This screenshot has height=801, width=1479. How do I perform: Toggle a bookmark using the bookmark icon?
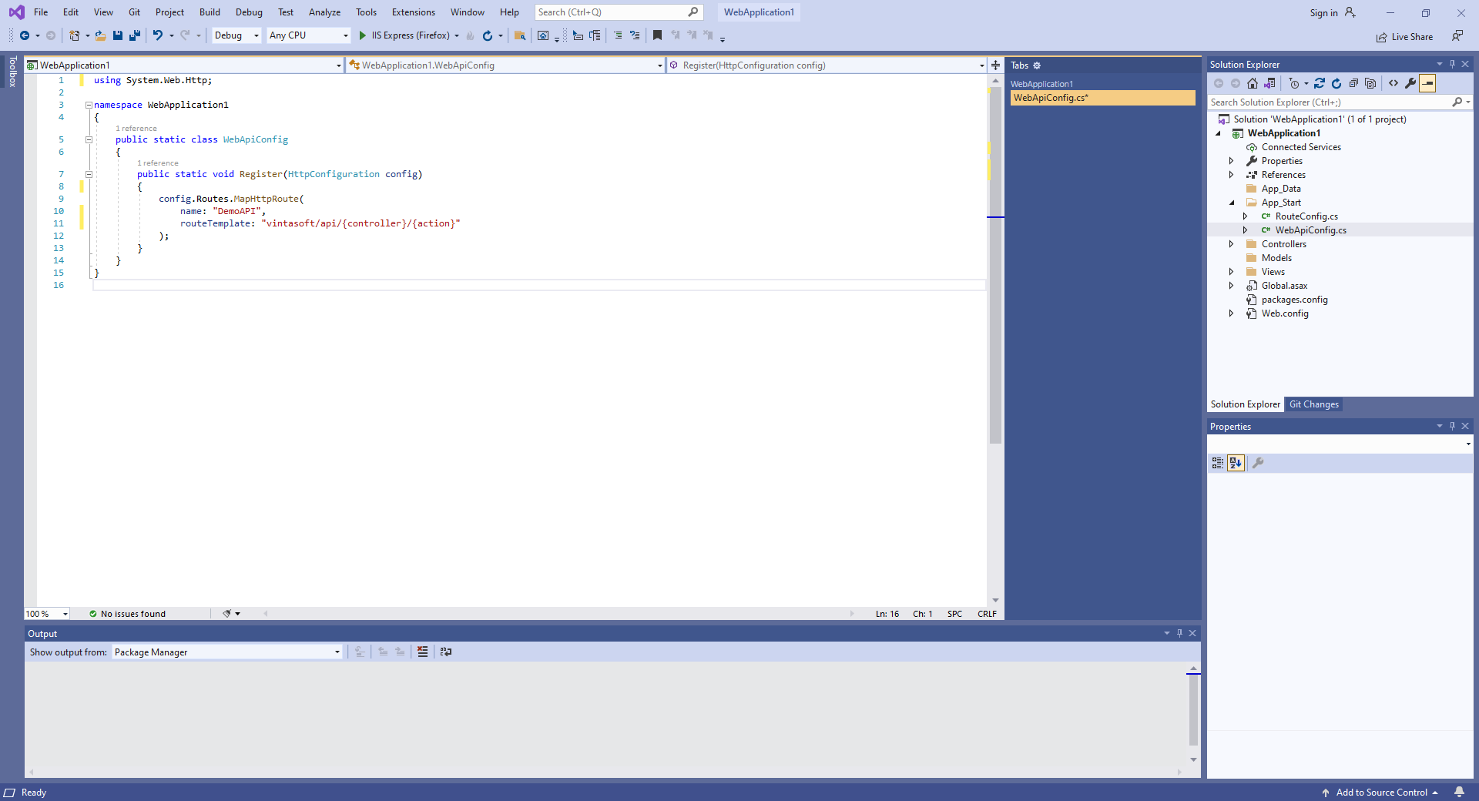[x=657, y=35]
